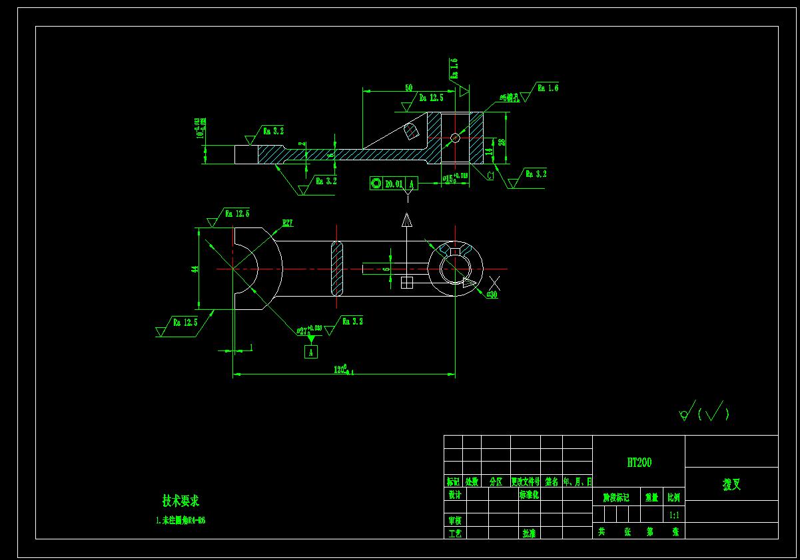Select the ø6 hole note leader text
Viewport: 800px width, 560px height.
[508, 97]
